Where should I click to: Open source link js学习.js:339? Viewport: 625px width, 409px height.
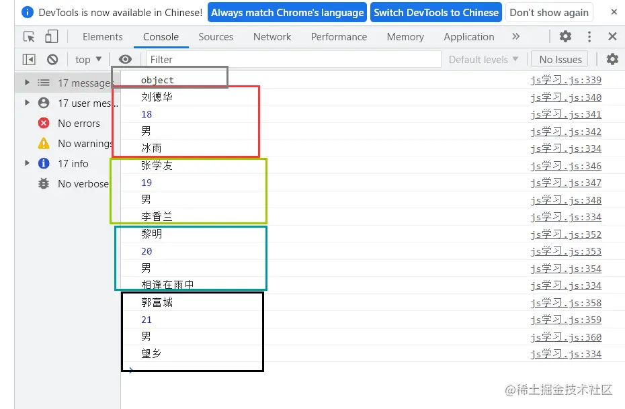pyautogui.click(x=566, y=80)
